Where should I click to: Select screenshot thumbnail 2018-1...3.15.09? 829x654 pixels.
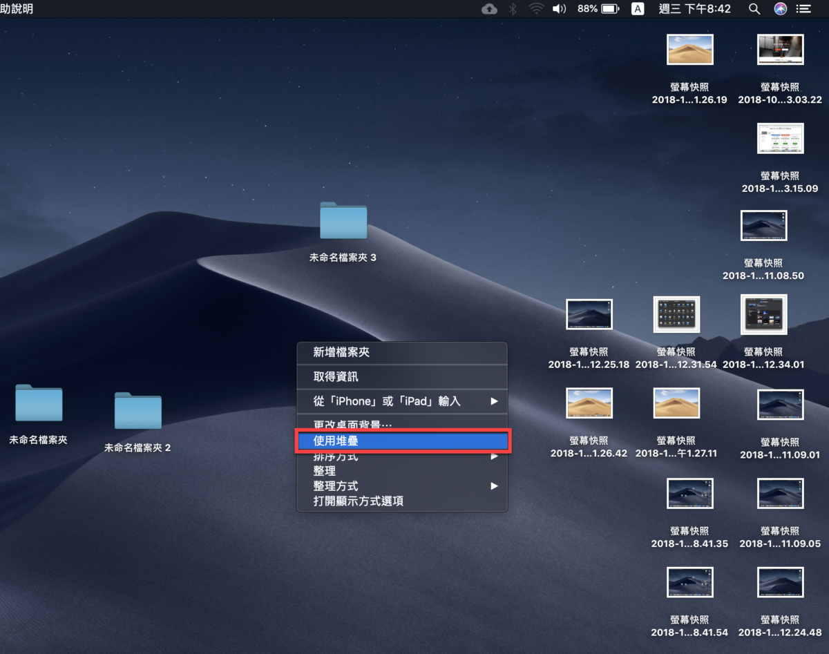781,138
